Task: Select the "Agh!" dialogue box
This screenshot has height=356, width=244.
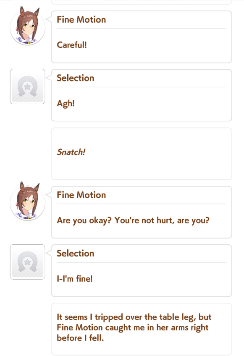Action: click(x=142, y=95)
